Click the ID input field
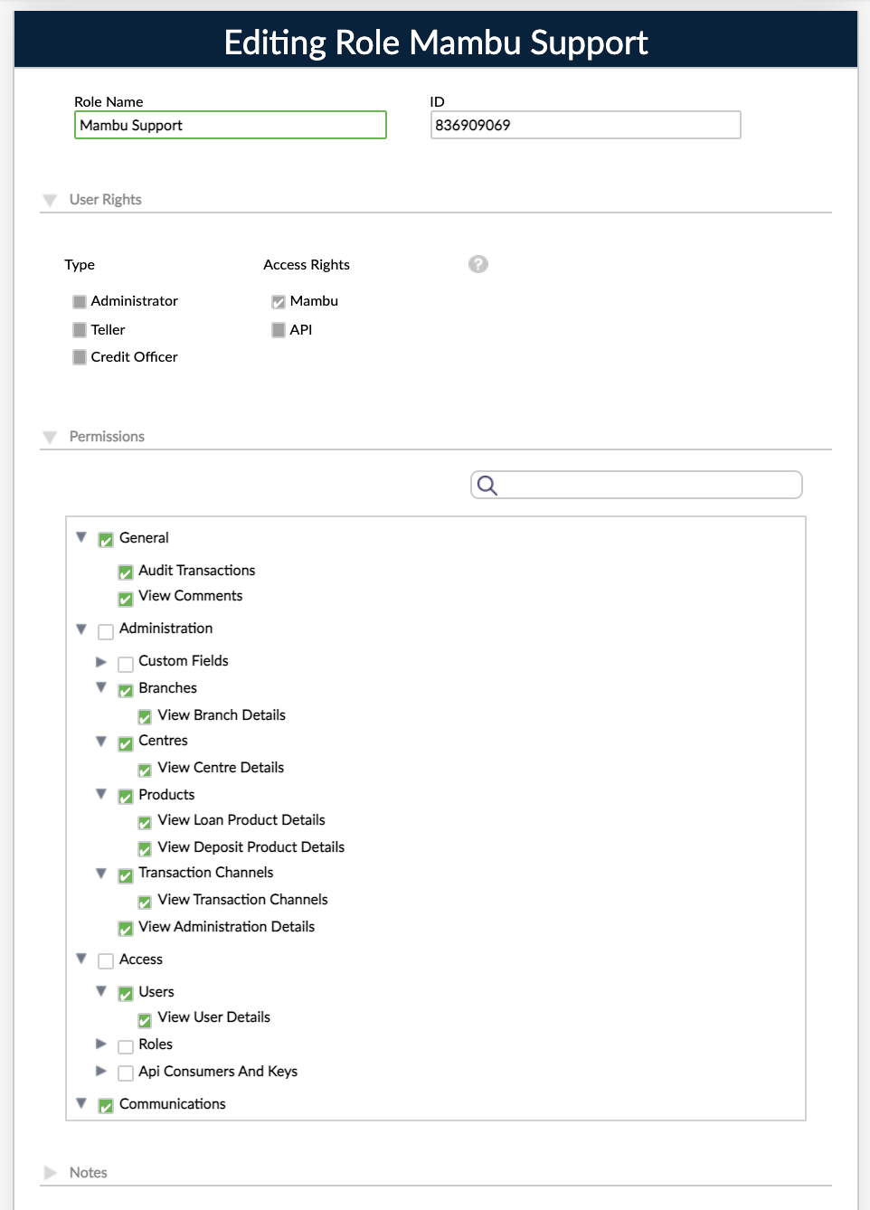The height and width of the screenshot is (1210, 870). 585,126
